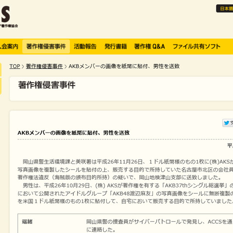Click the Twitter tweet button
The width and height of the screenshot is (233, 233).
coord(228,123)
